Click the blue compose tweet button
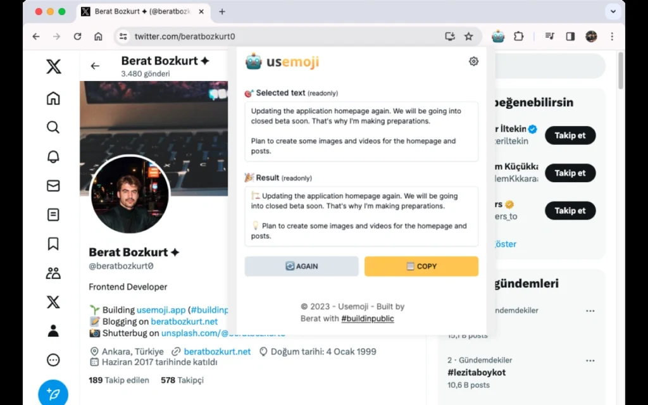The image size is (648, 405). tap(53, 392)
